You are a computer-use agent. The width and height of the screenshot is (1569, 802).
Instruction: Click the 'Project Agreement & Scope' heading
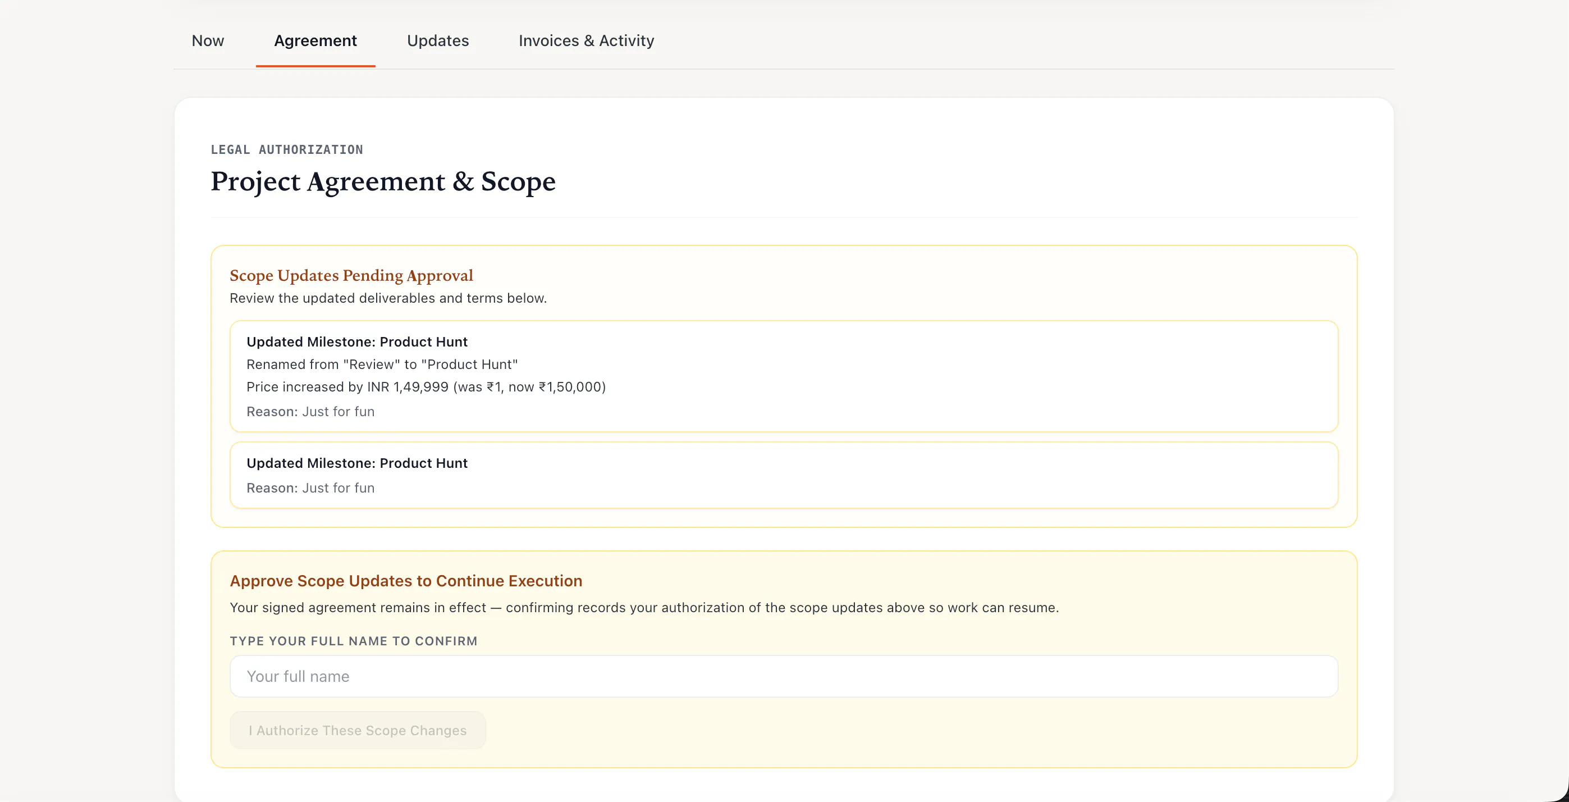pyautogui.click(x=383, y=181)
